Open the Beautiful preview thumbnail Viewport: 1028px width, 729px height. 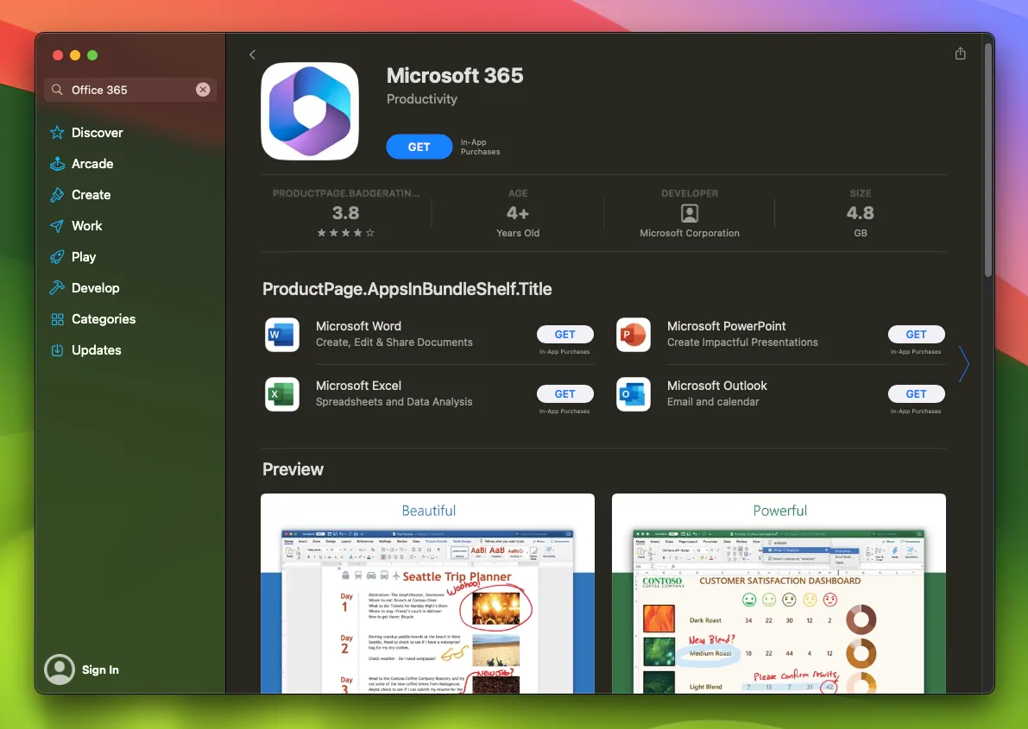427,594
